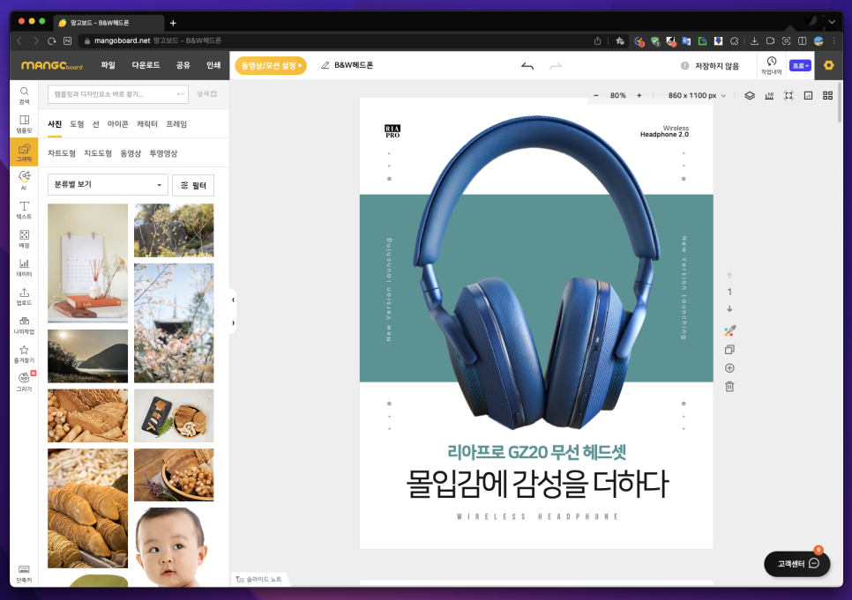Click the 리아프로 GZ20 무선 헤드셋 text on canvas

coord(537,452)
